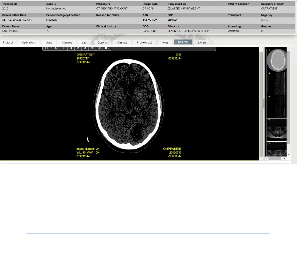Click the 'CT ABDOMEN W/O CONT' procedure value

(112, 9)
